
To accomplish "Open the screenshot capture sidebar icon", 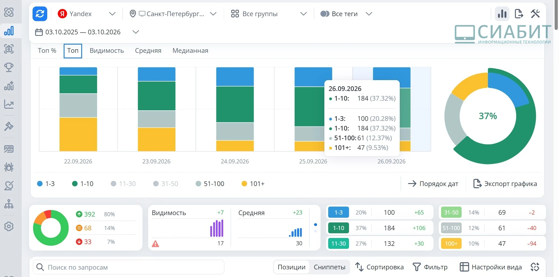I will [9, 49].
